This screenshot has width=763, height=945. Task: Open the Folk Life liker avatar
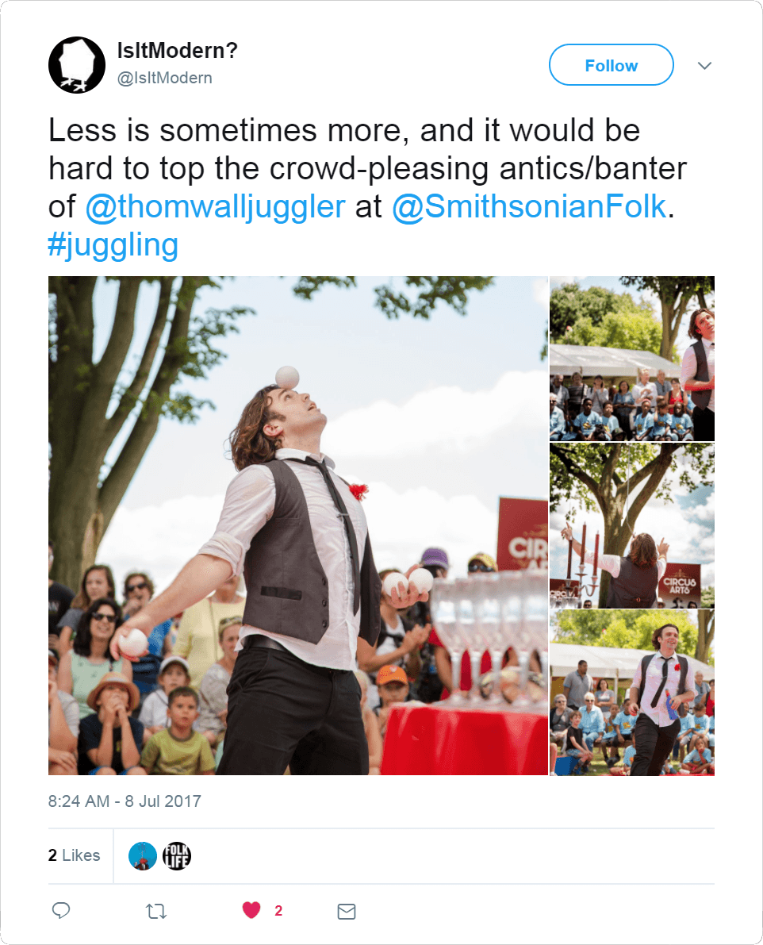pyautogui.click(x=177, y=855)
